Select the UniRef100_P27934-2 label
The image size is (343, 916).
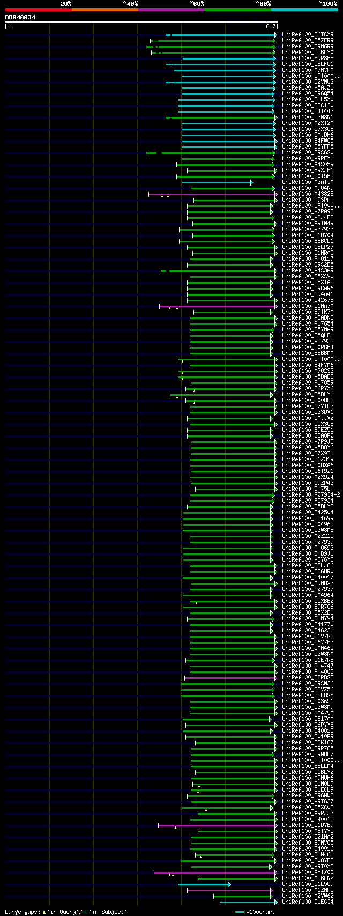click(311, 495)
